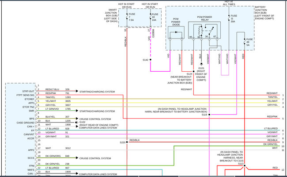Screen dimensions: 287x177
Task: Click connector label C2280A
Action: pos(153,33)
